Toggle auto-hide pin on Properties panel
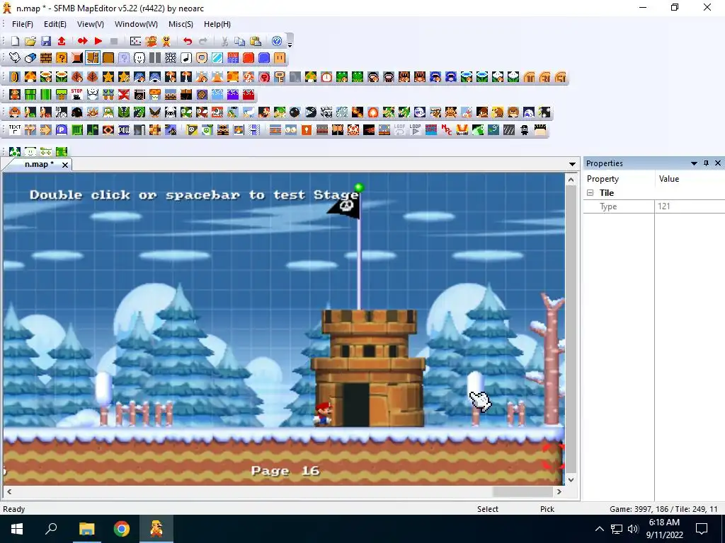This screenshot has width=725, height=543. tap(706, 163)
